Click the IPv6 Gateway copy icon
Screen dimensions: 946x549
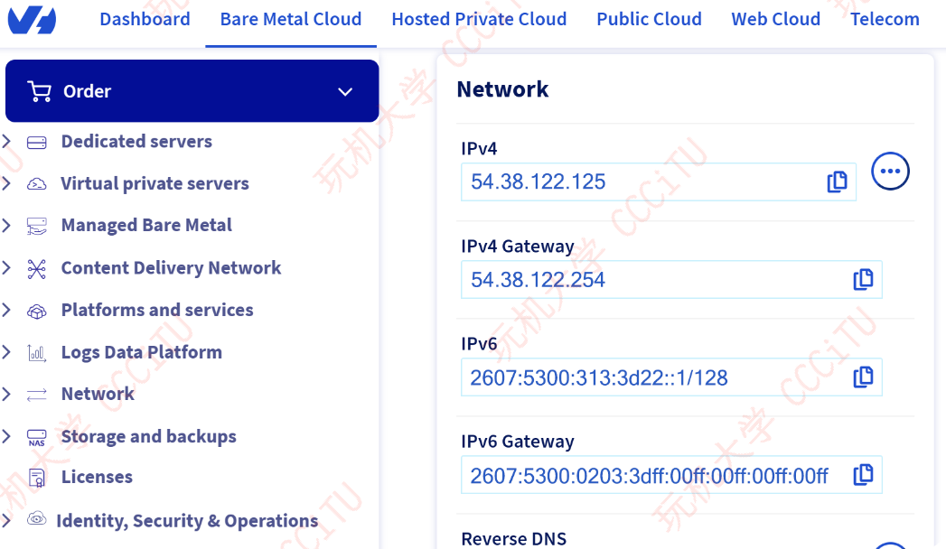click(864, 474)
